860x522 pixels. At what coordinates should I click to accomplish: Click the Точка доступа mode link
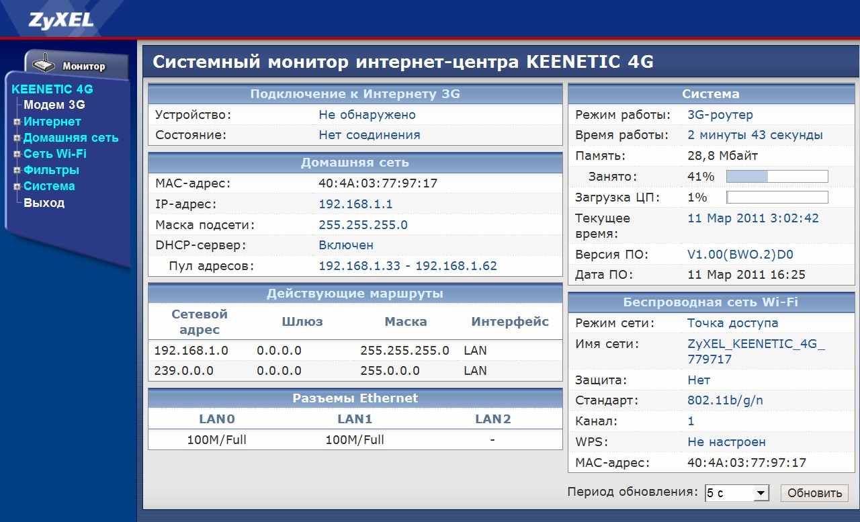click(x=733, y=323)
